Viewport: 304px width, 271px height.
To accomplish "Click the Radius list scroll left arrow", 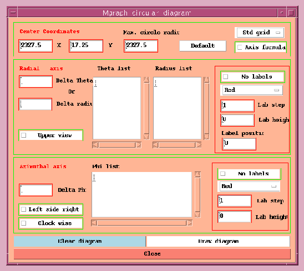I will tap(155, 145).
